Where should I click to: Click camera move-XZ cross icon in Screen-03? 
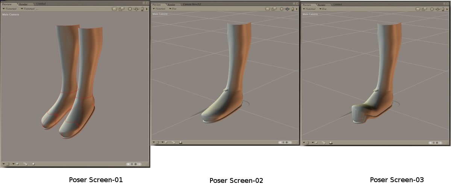tap(437, 9)
